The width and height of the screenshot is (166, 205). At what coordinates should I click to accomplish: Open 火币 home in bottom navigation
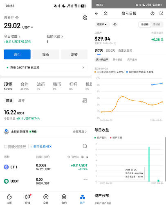(x=9, y=199)
